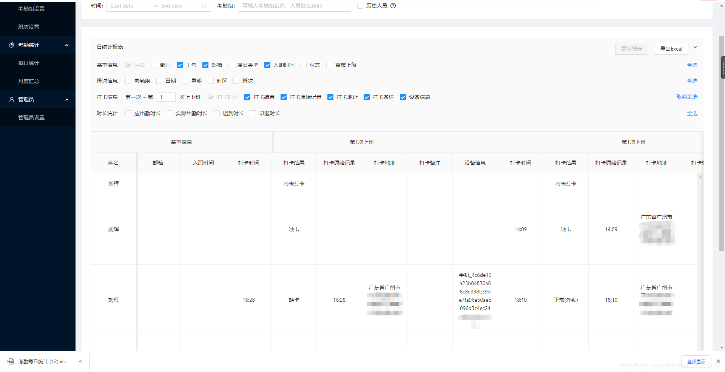Click the page vertical scrollbar thumb
Viewport: 725px width, 372px height.
[722, 144]
